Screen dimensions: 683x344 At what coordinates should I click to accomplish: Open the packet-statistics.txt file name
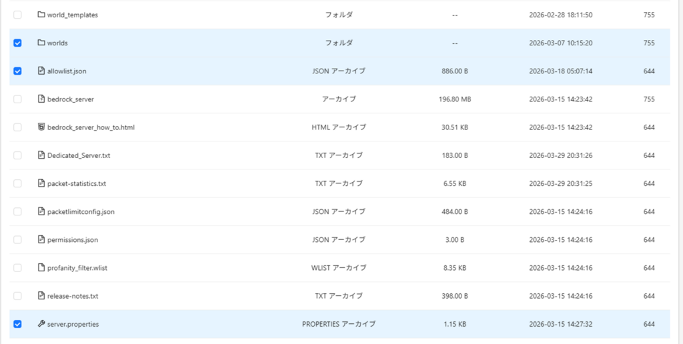tap(76, 183)
